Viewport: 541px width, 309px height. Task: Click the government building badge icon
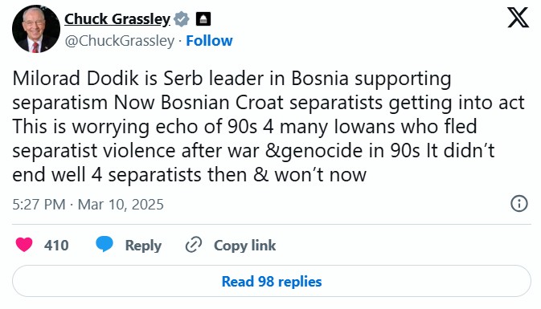203,19
